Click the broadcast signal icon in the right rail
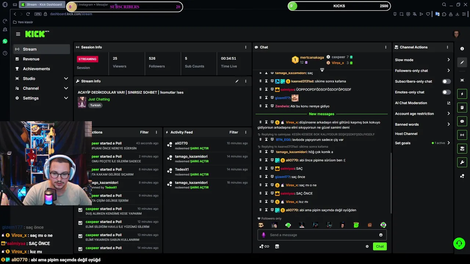Image resolution: width=470 pixels, height=264 pixels. click(462, 135)
